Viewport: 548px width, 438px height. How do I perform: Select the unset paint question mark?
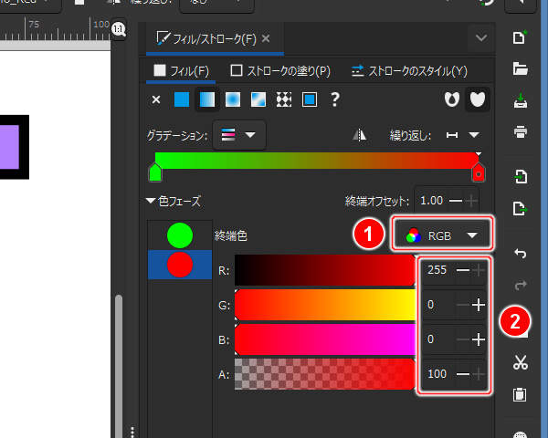coord(335,99)
